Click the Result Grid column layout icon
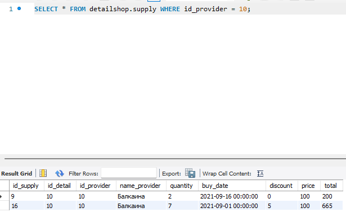The height and width of the screenshot is (212, 346). (x=43, y=173)
